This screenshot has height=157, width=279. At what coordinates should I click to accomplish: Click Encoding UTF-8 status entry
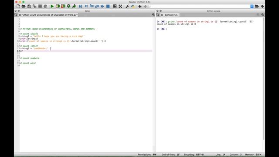click(x=194, y=155)
